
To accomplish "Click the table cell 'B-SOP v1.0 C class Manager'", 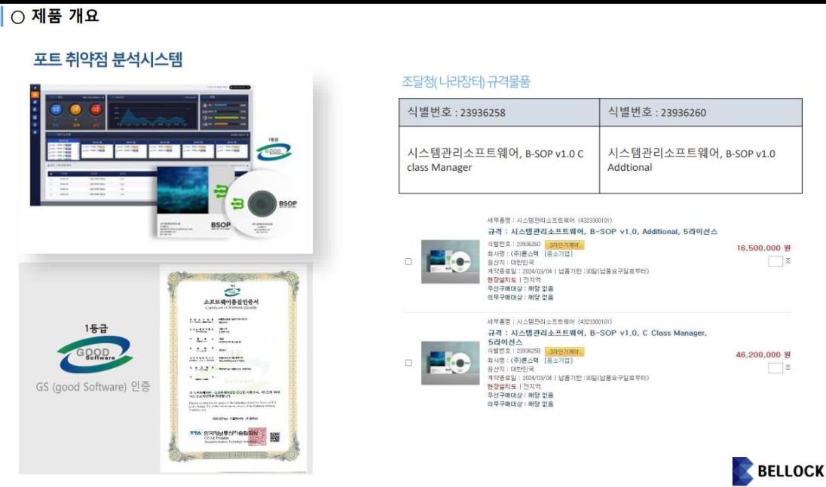I will [x=500, y=160].
